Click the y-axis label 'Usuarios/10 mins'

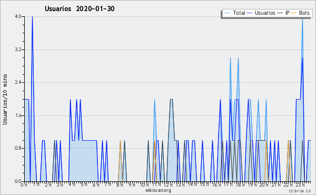(x=5, y=100)
